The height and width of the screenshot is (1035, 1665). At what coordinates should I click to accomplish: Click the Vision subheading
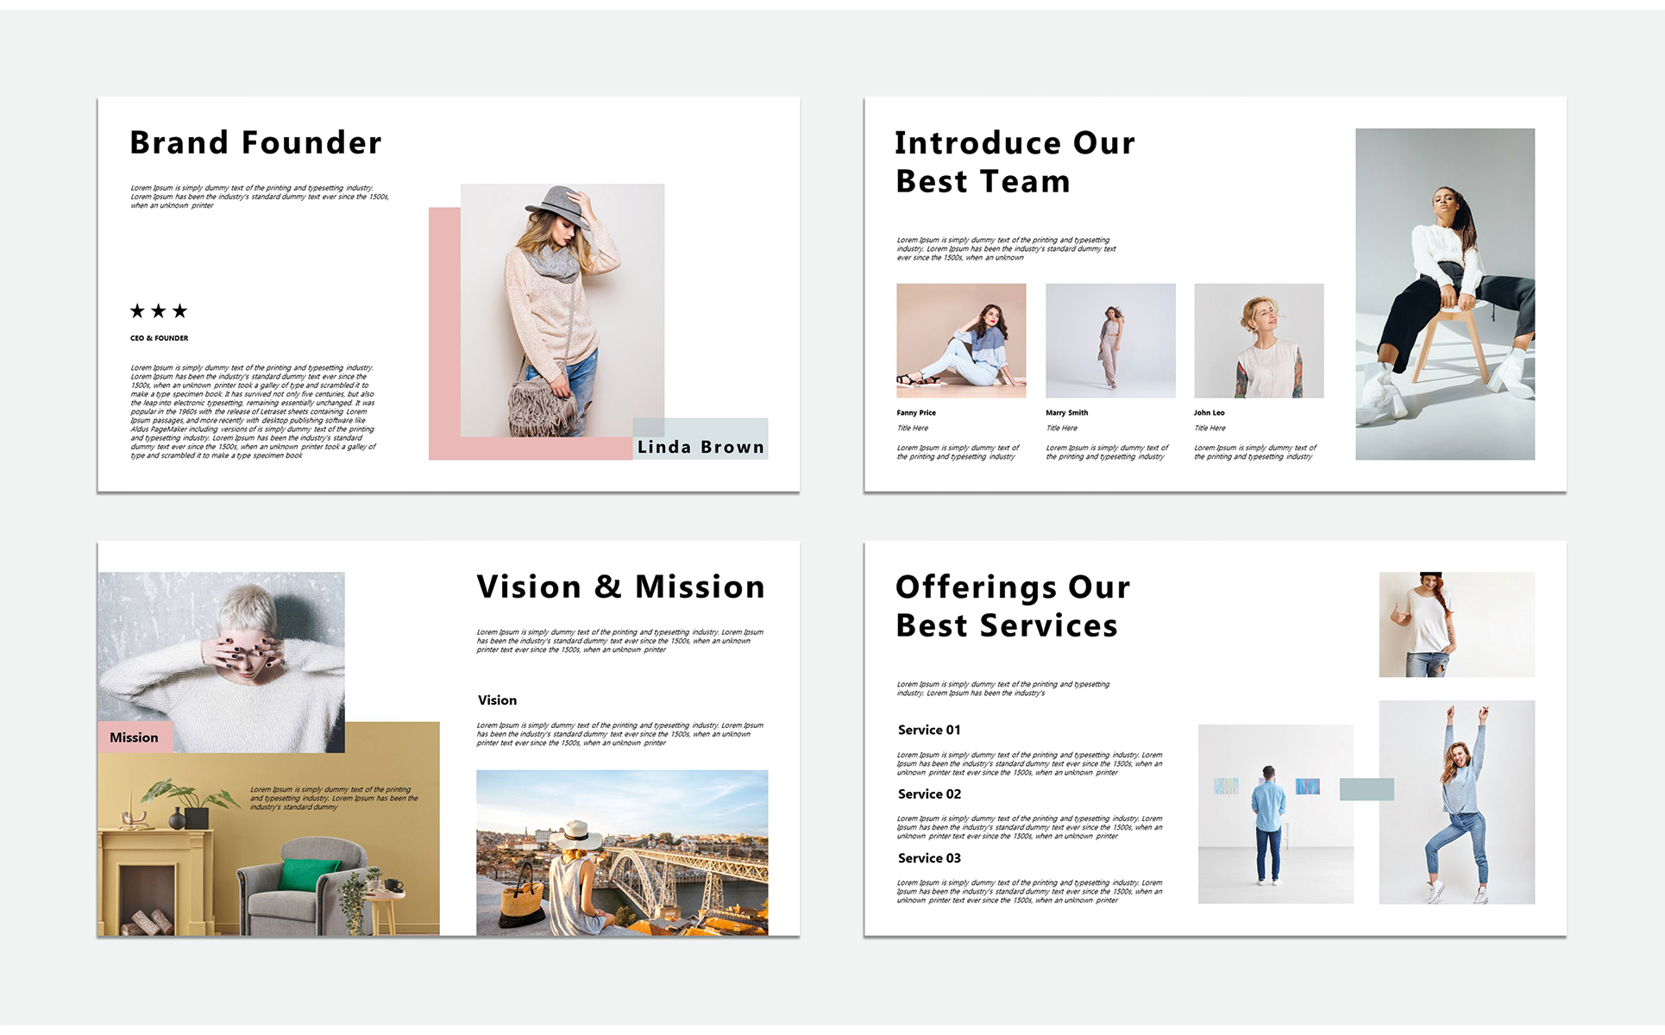[498, 700]
